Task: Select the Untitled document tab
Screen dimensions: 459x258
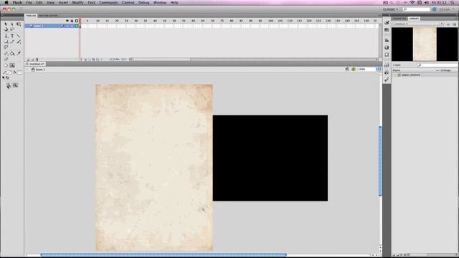Action: tap(35, 64)
